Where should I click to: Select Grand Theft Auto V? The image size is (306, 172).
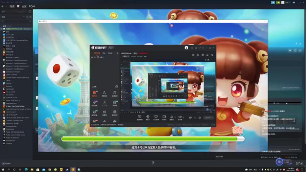[13, 101]
